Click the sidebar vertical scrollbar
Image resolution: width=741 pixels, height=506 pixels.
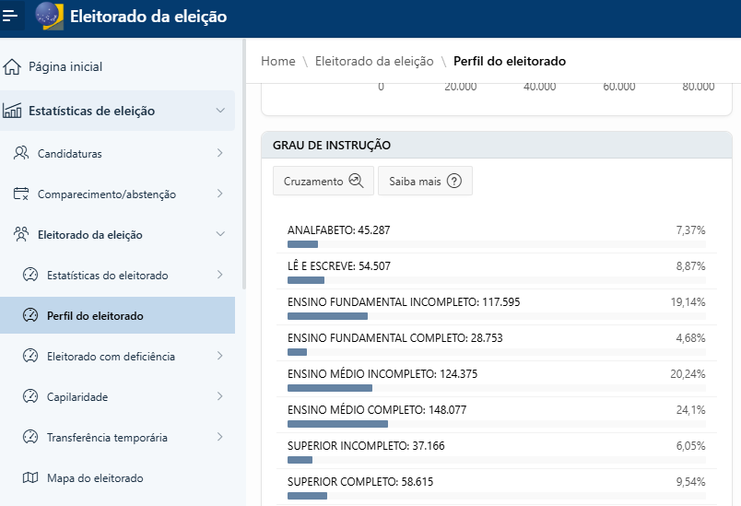(244, 164)
